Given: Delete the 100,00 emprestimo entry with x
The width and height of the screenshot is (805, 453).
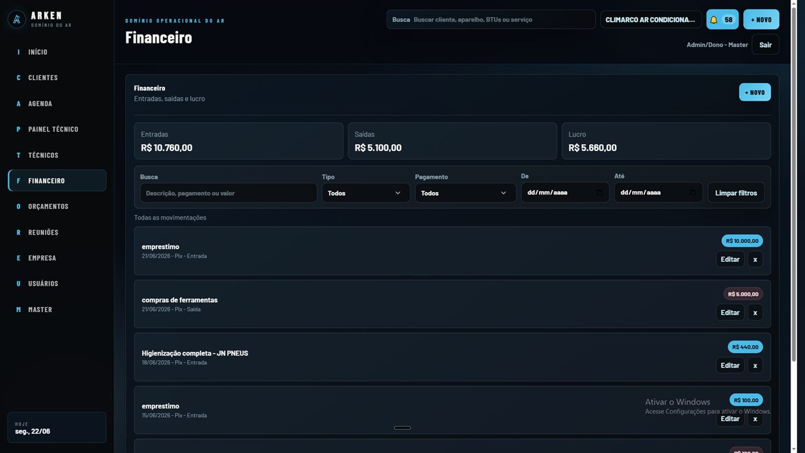Looking at the screenshot, I should [x=755, y=418].
